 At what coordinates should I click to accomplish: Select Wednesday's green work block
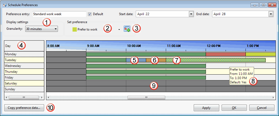click(x=146, y=66)
